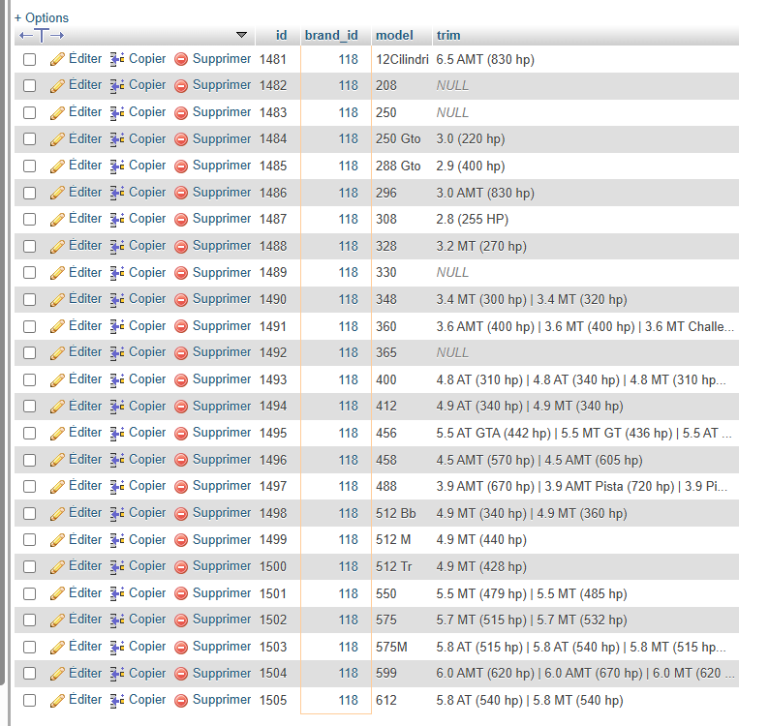The image size is (769, 726).
Task: Click Supprimer link for row 1498
Action: [222, 513]
